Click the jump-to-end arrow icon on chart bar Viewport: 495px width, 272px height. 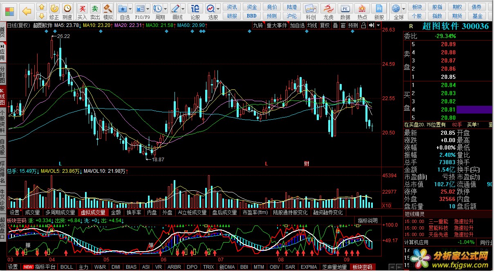[x=371, y=25]
